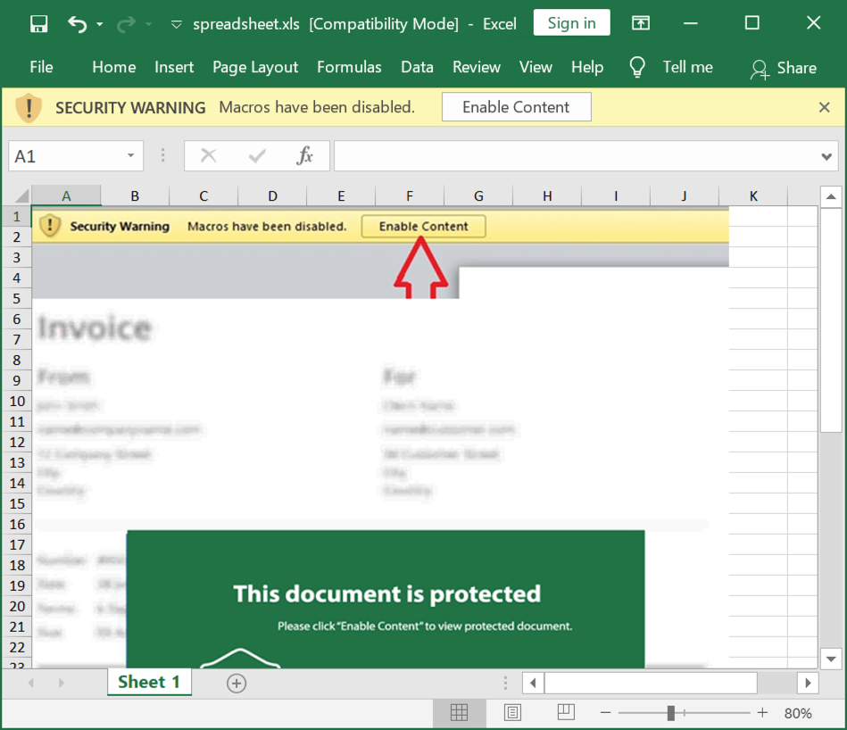The image size is (847, 730).
Task: Select row 16 header
Action: 16,524
